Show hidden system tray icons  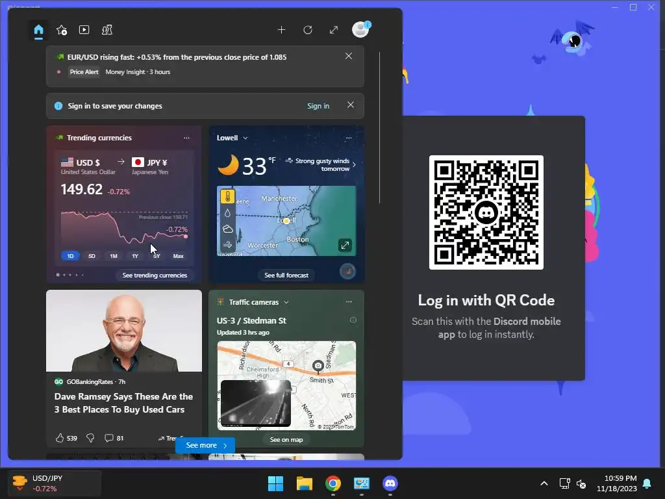[x=544, y=483]
